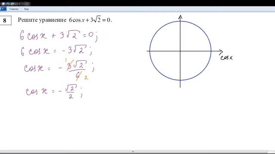Image resolution: width=275 pixels, height=154 pixels.
Task: Open the Главная ribbon tab
Action: point(14,9)
